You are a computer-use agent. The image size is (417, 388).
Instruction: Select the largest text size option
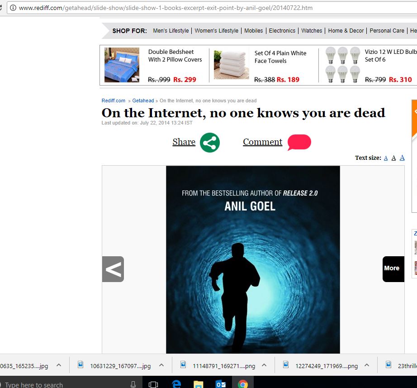[402, 158]
